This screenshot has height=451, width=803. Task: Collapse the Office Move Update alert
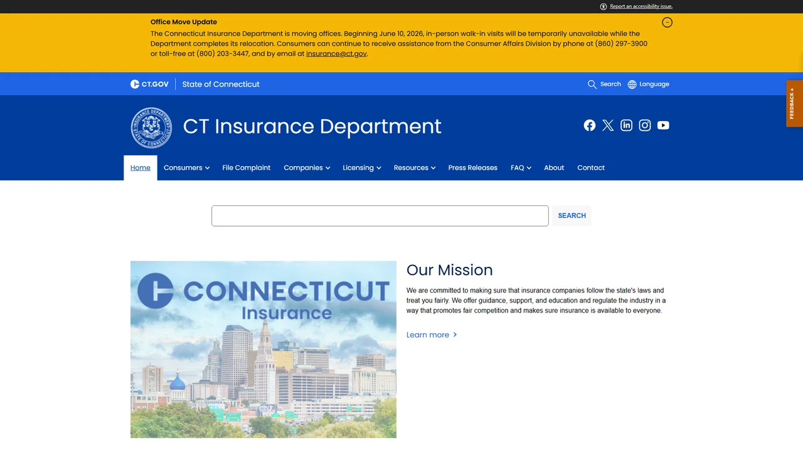[667, 23]
